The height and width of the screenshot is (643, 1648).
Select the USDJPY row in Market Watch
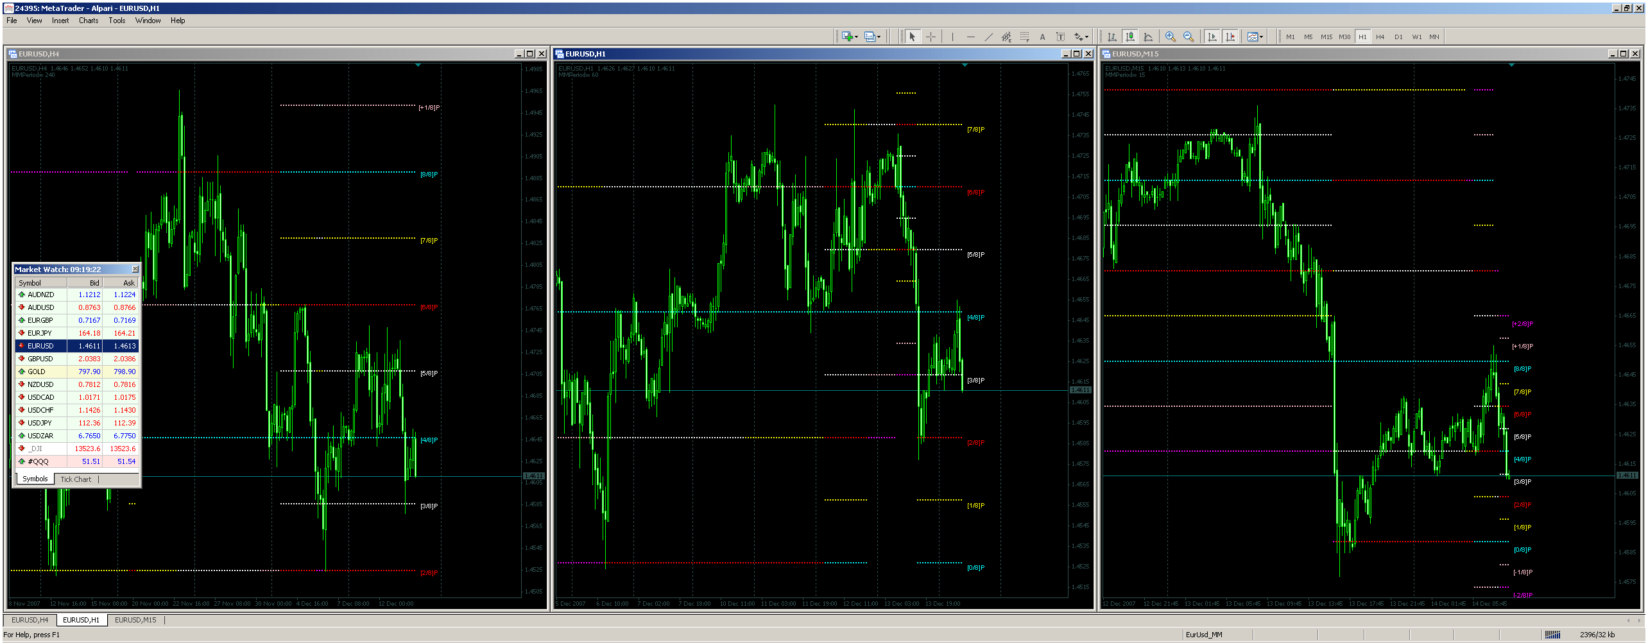76,423
